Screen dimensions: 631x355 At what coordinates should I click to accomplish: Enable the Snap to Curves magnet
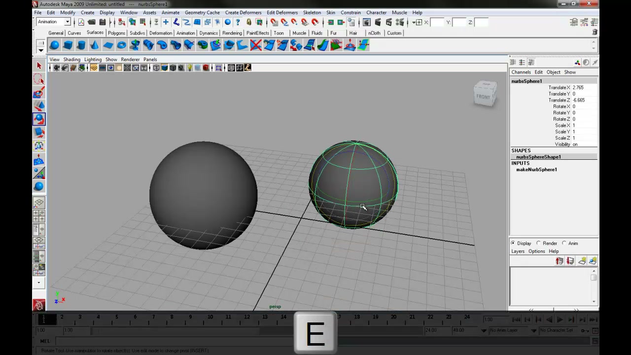284,22
